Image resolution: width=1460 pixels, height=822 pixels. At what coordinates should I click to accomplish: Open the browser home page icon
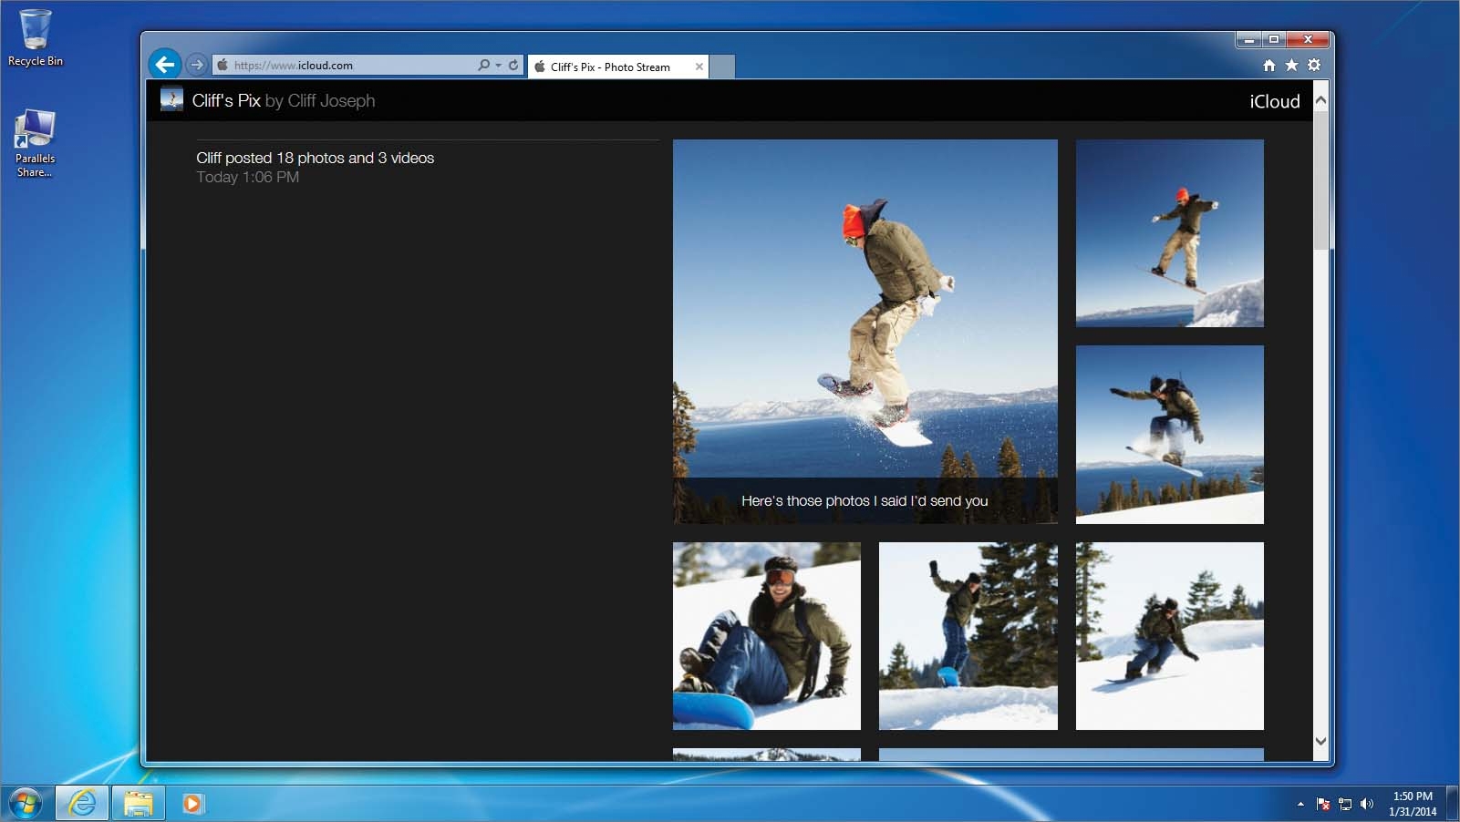tap(1268, 65)
